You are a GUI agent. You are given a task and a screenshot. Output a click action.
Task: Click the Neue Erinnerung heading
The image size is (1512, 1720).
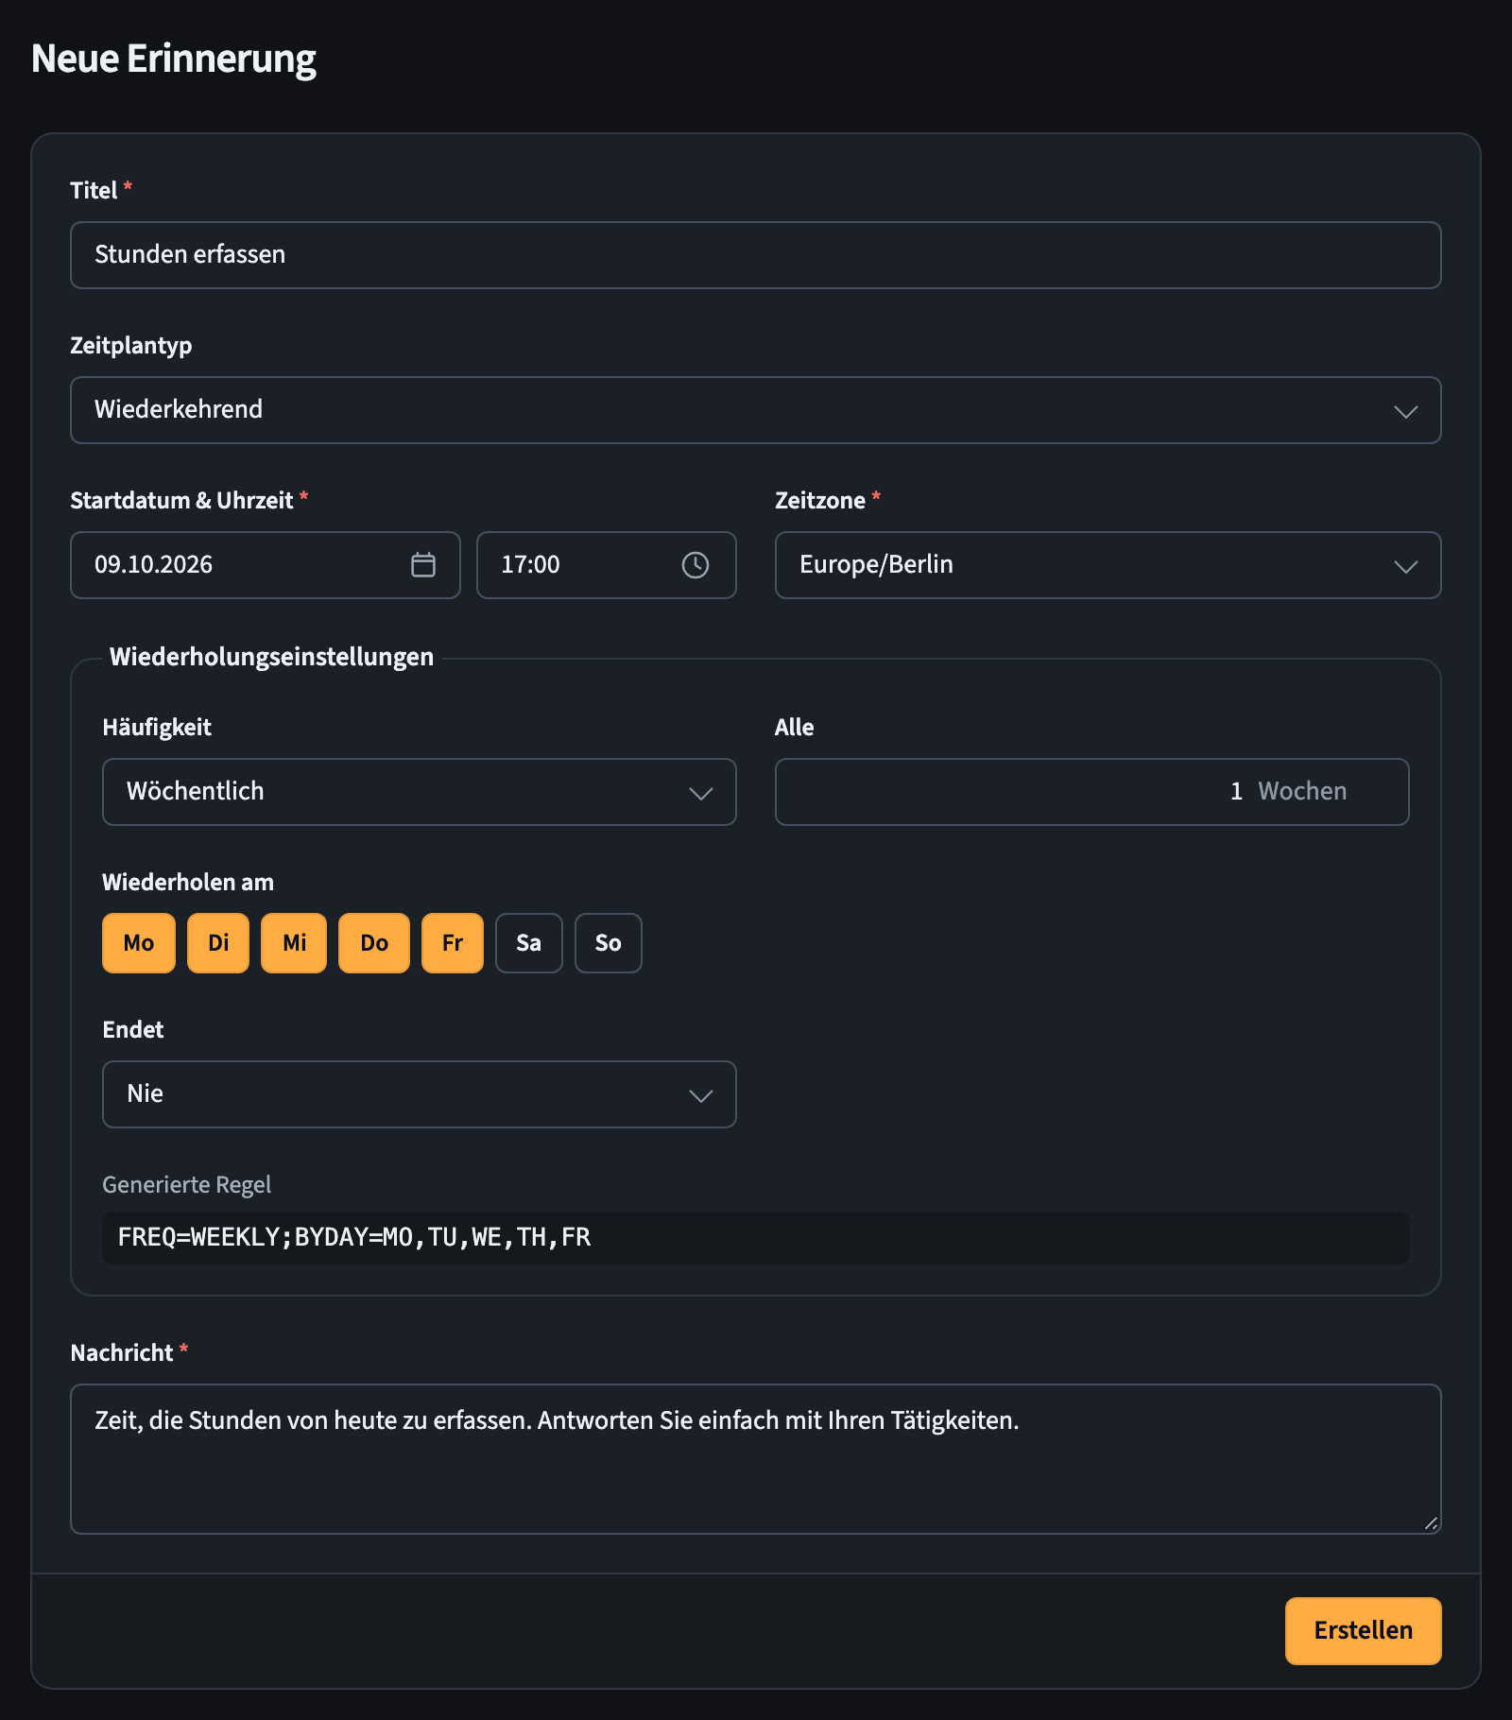(174, 59)
